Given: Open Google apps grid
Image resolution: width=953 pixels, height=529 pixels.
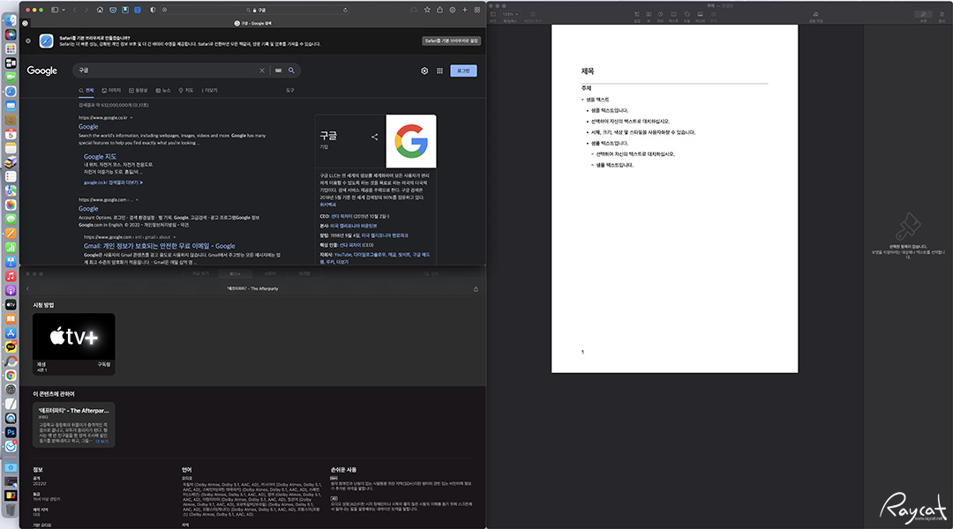Looking at the screenshot, I should [x=440, y=71].
